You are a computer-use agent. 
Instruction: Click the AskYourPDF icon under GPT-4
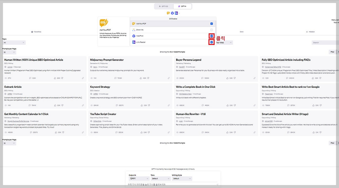[x=168, y=13]
